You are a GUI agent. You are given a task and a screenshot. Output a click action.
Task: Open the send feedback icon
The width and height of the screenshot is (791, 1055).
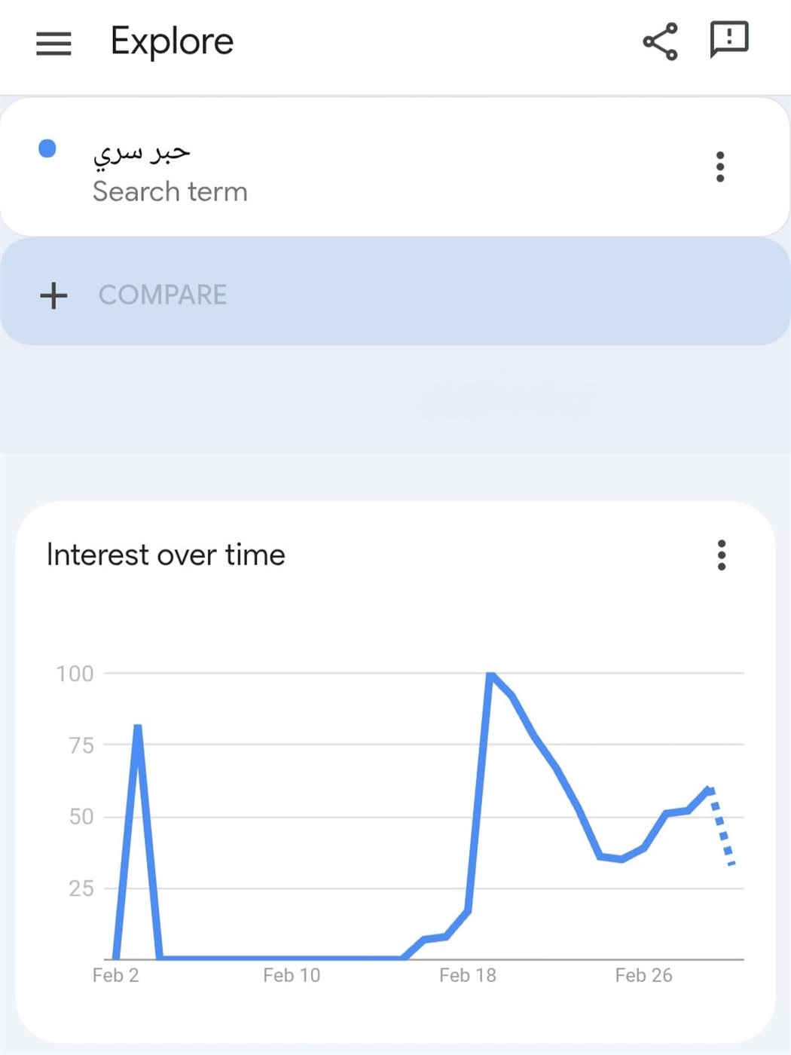[x=728, y=38]
